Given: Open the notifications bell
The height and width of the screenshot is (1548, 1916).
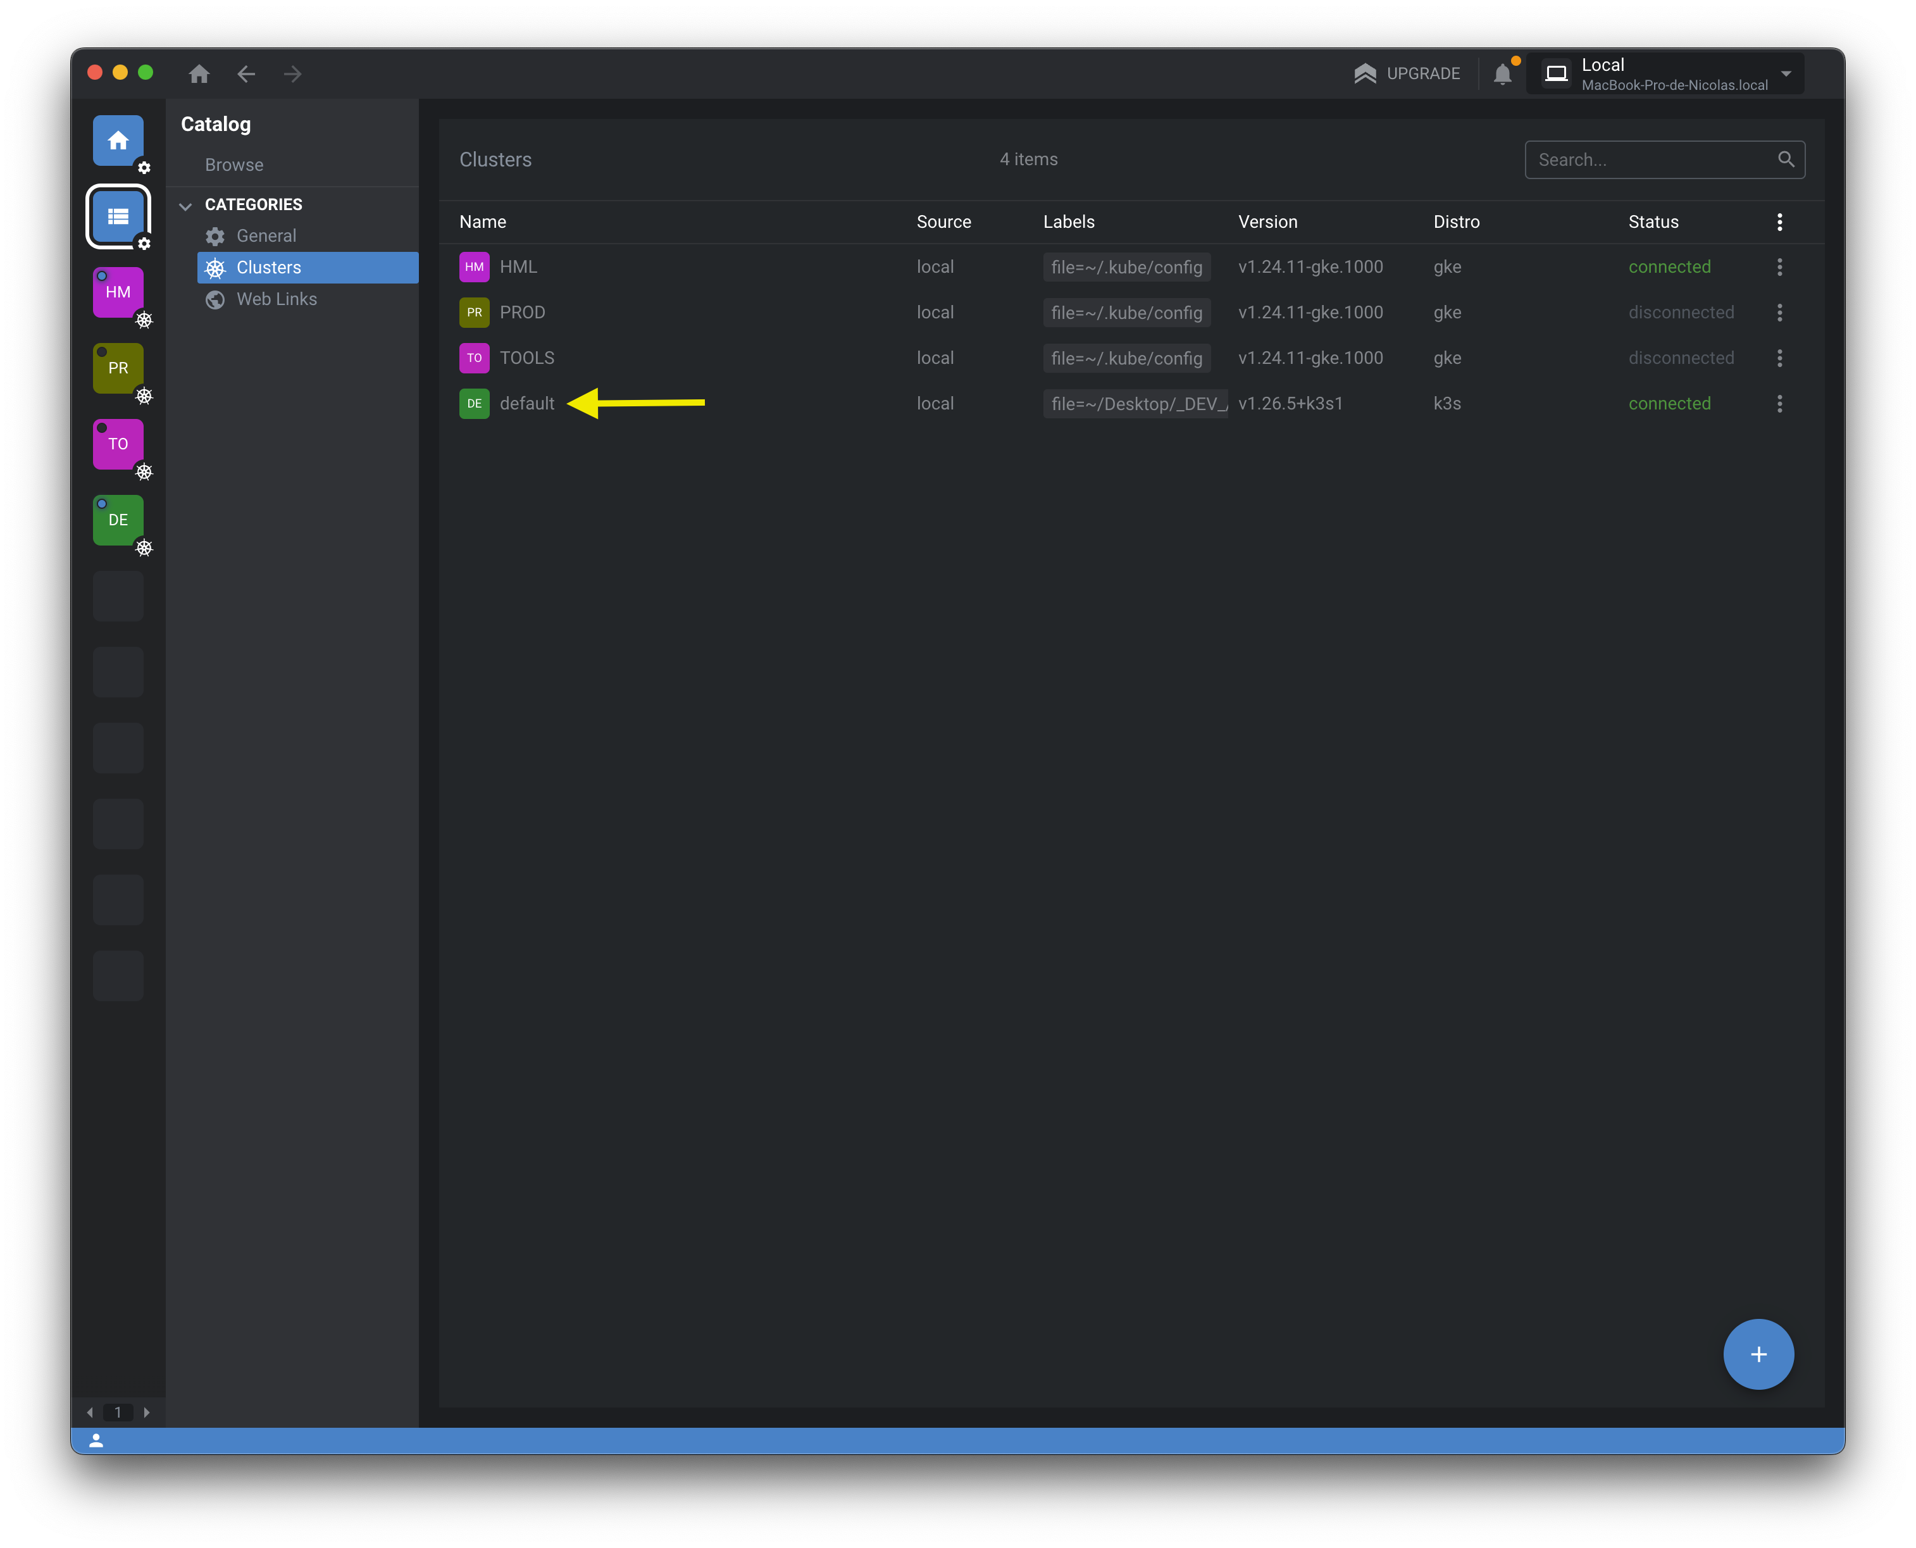Looking at the screenshot, I should point(1503,74).
